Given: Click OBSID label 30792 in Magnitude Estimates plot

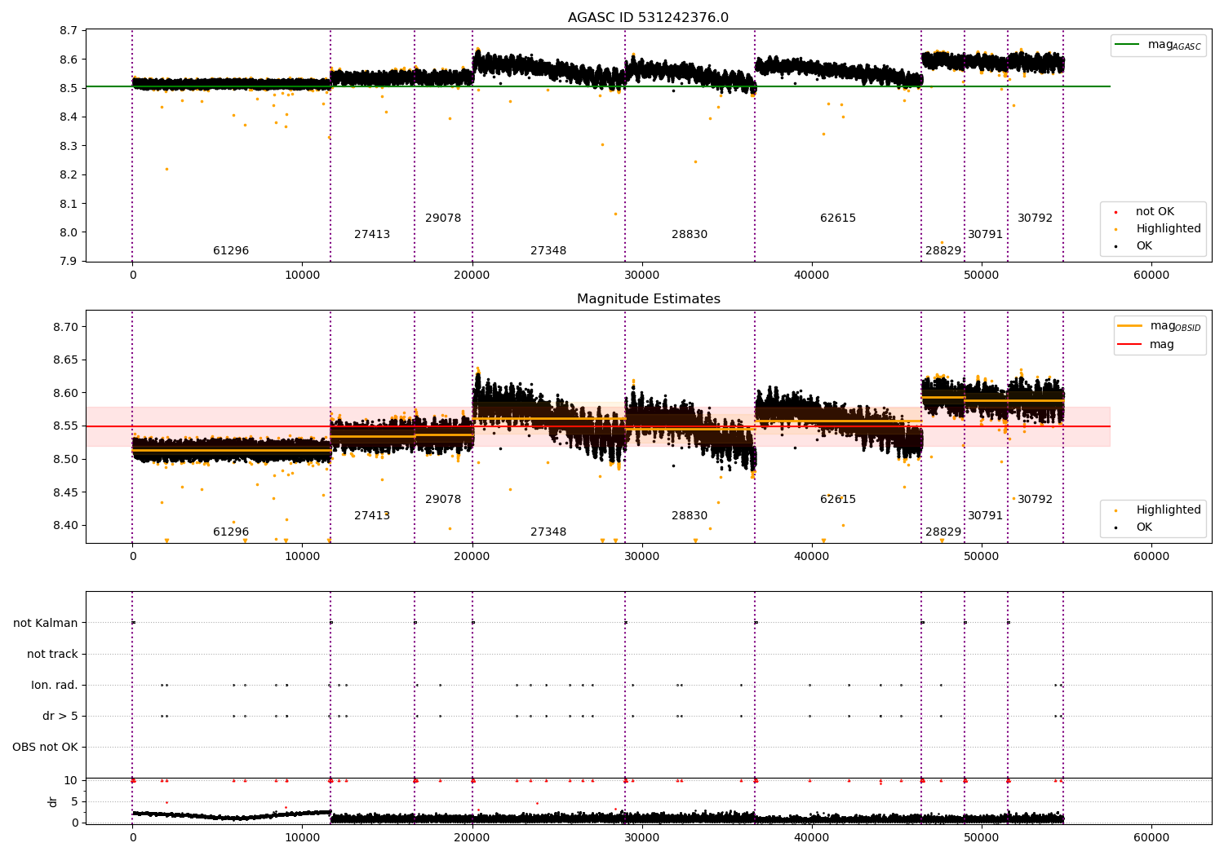Looking at the screenshot, I should pyautogui.click(x=1035, y=500).
